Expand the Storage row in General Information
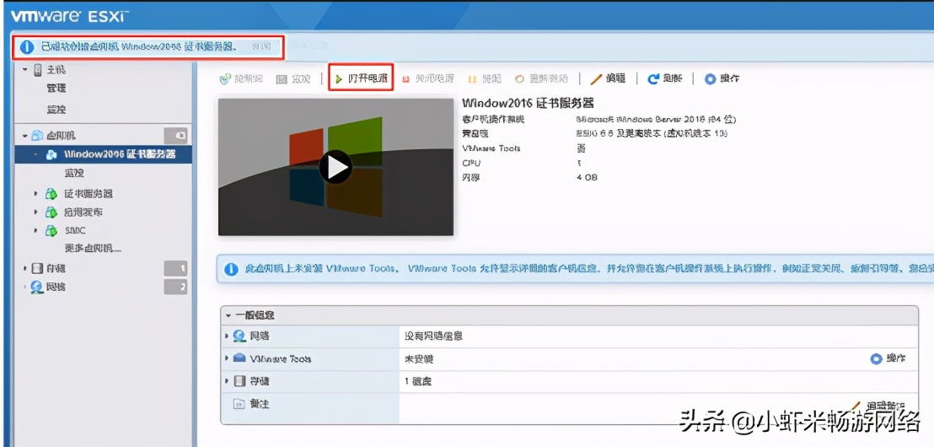 pyautogui.click(x=227, y=381)
